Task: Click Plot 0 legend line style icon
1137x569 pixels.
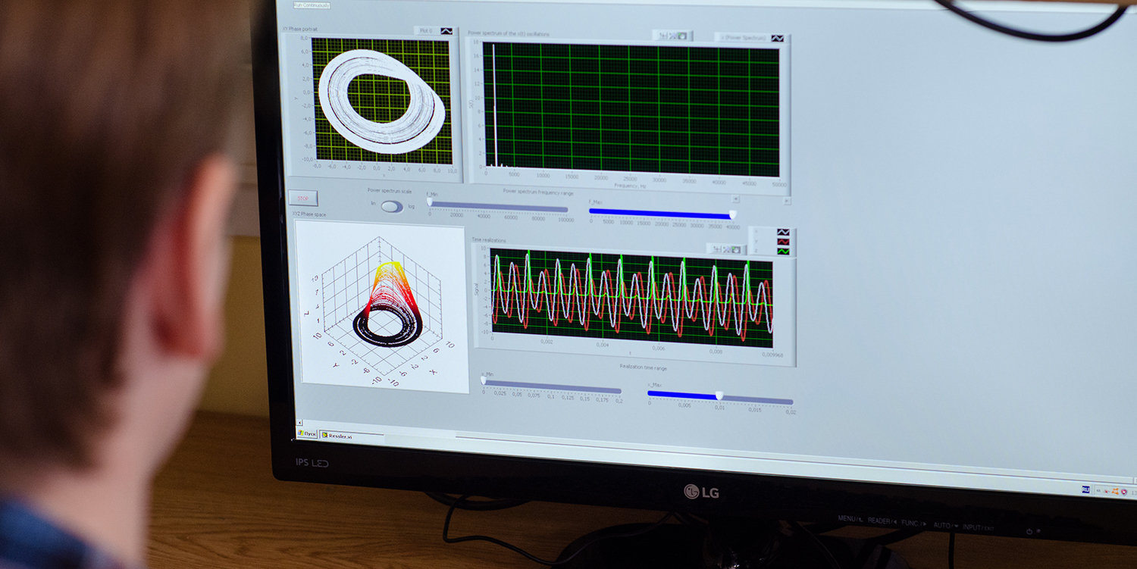Action: click(x=447, y=31)
